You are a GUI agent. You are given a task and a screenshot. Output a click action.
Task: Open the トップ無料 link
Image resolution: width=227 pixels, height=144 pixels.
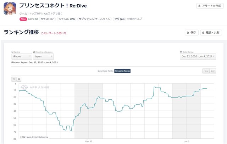tap(35, 13)
